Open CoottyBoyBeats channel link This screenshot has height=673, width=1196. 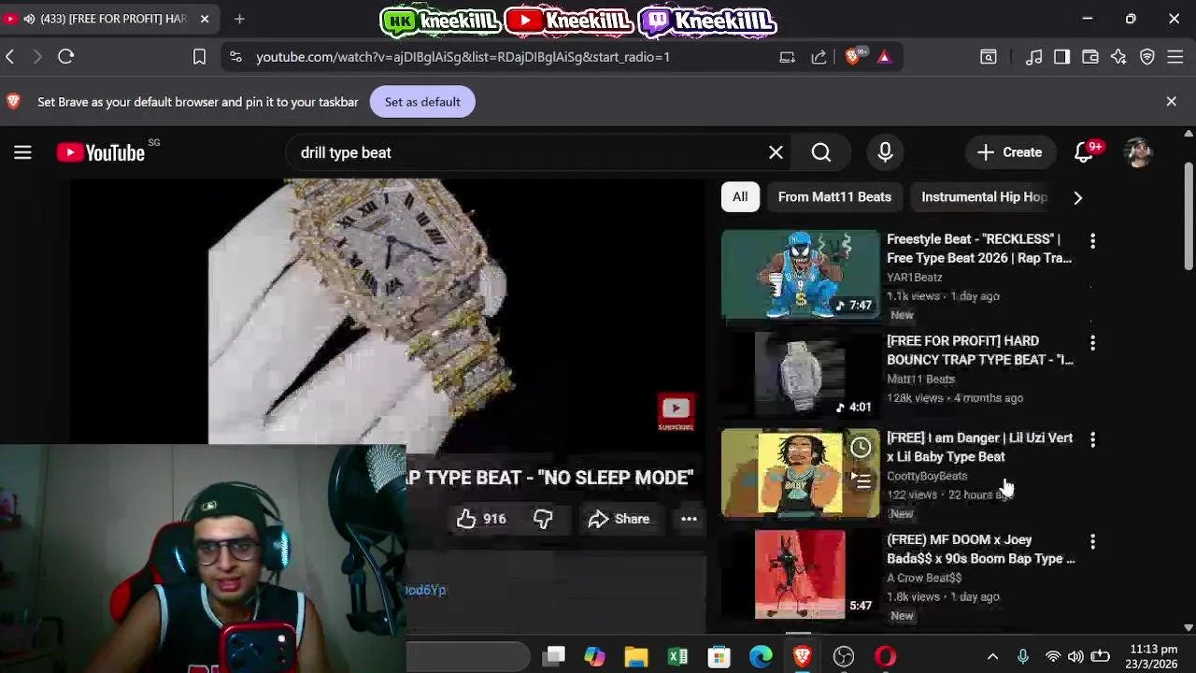click(x=927, y=476)
